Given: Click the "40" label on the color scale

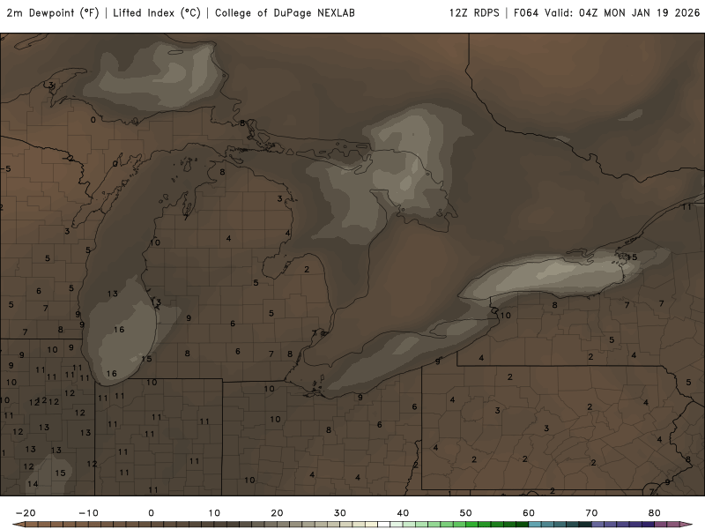Looking at the screenshot, I should tap(403, 513).
